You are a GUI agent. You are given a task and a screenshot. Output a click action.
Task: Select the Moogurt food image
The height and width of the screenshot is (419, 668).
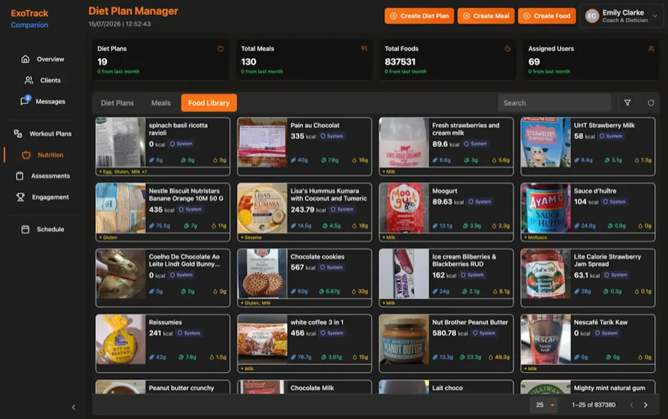(x=404, y=208)
